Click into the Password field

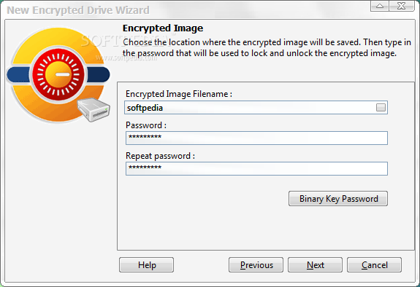coord(256,138)
